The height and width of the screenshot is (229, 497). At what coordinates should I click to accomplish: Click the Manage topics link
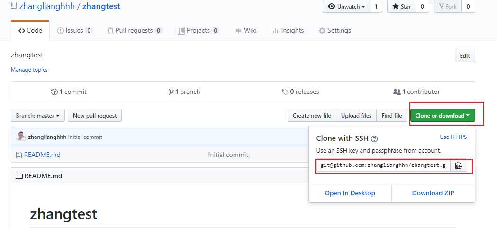pyautogui.click(x=29, y=70)
